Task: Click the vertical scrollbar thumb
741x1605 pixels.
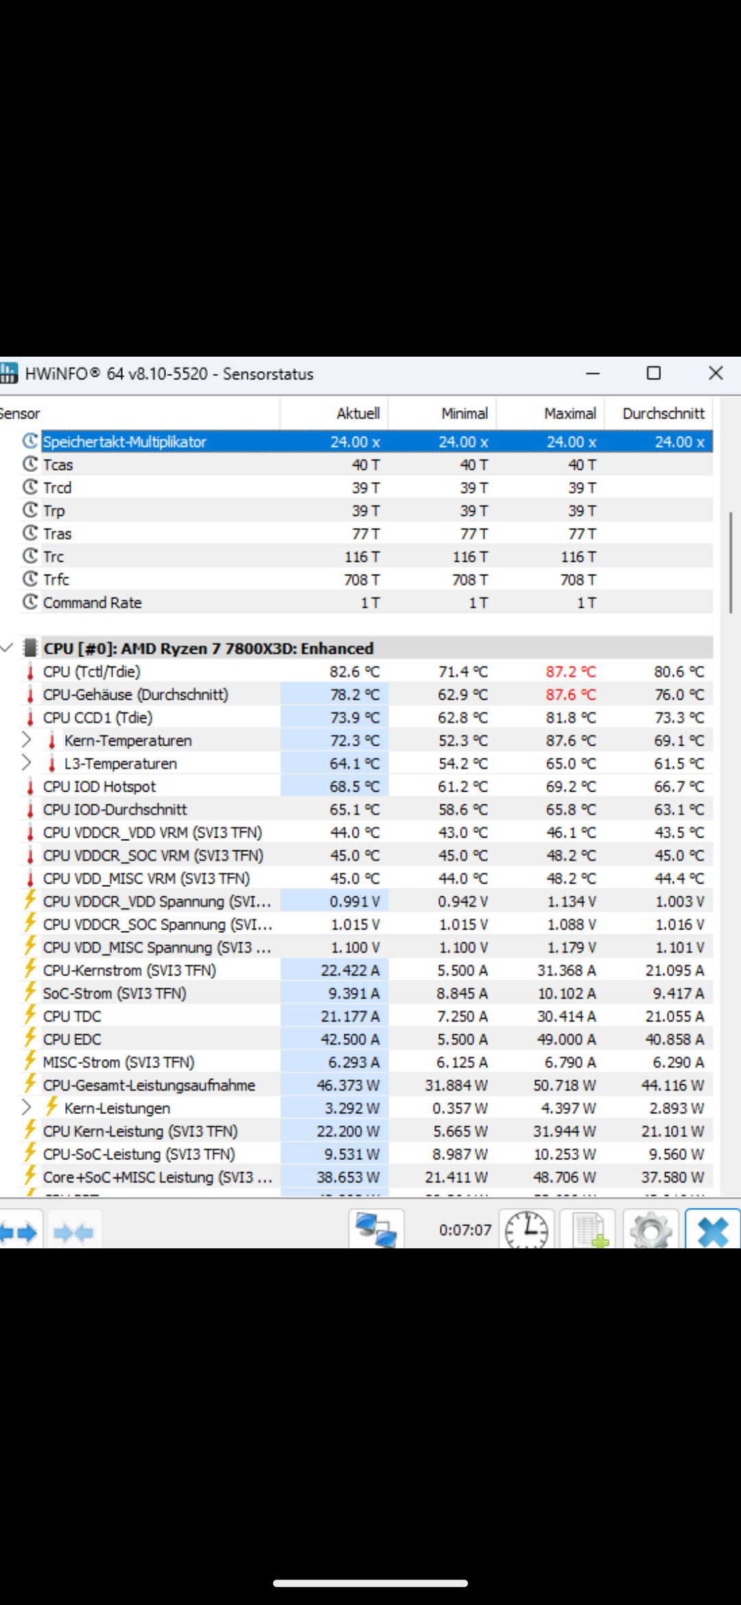Action: click(731, 562)
